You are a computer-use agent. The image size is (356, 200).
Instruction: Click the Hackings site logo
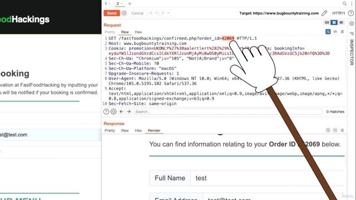[25, 19]
